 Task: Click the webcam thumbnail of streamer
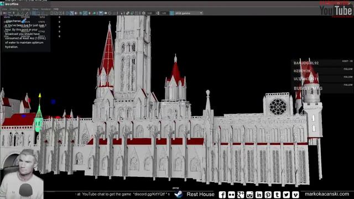pyautogui.click(x=22, y=174)
